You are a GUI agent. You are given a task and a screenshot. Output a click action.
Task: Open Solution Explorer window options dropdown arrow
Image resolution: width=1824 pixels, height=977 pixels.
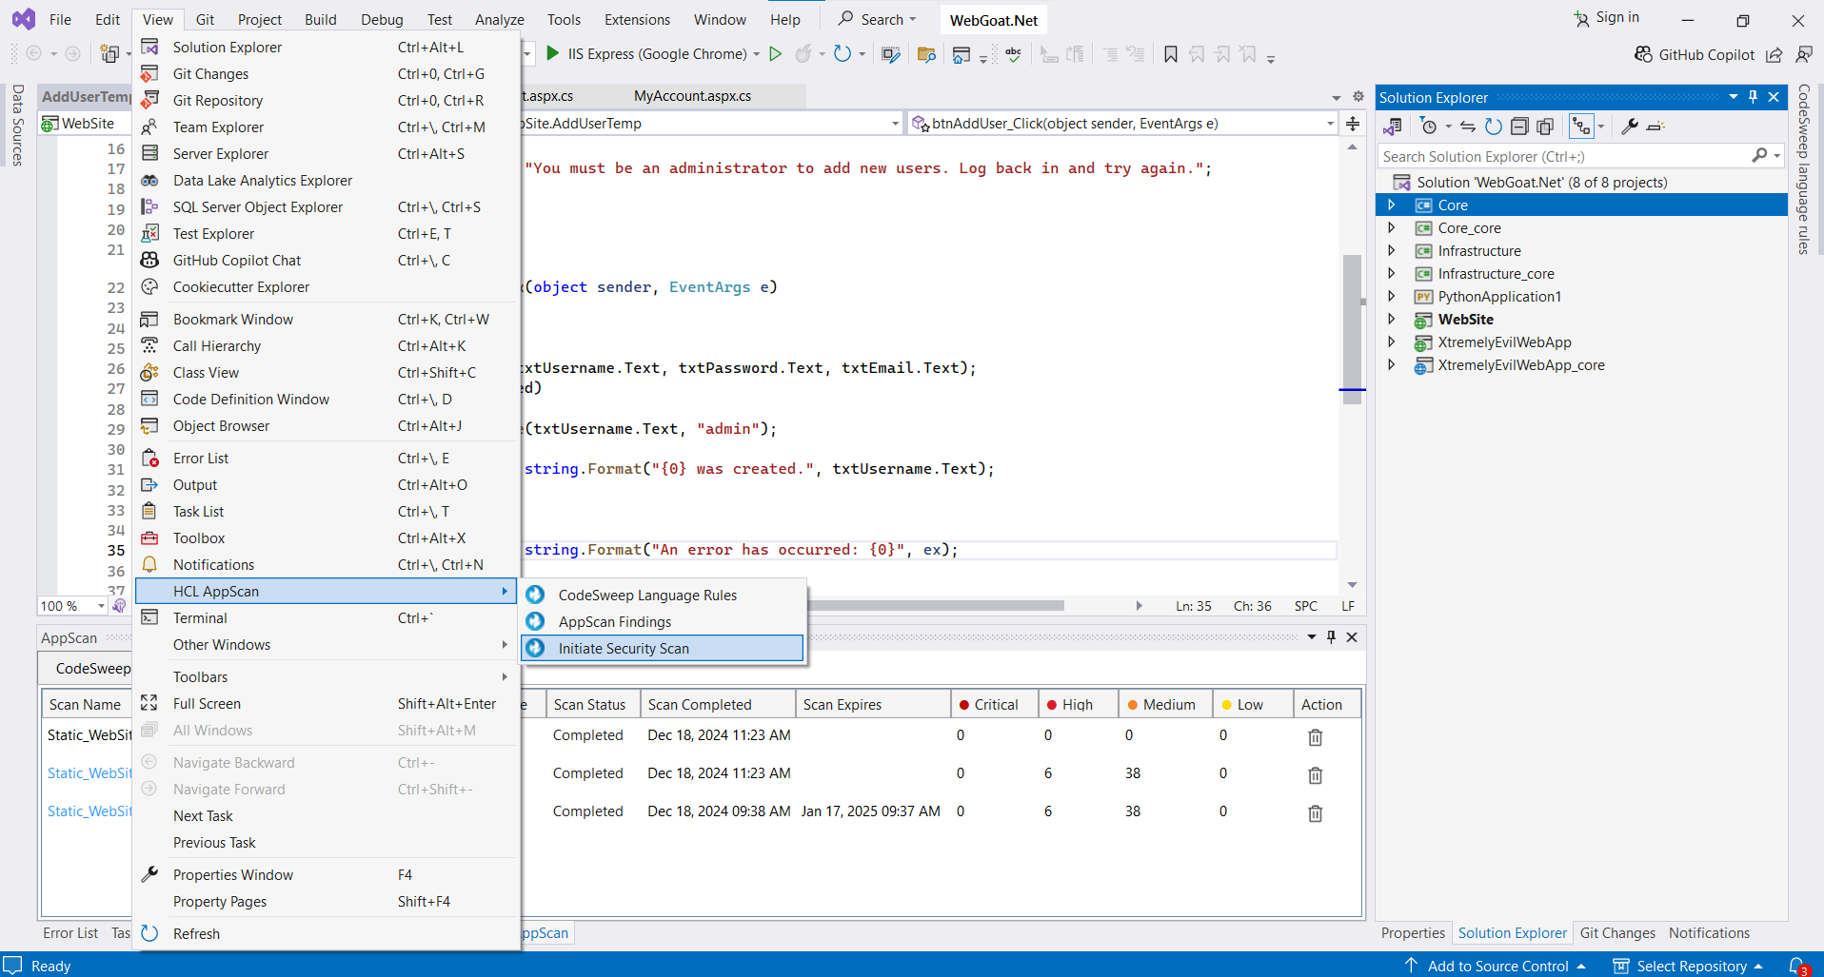(x=1734, y=97)
